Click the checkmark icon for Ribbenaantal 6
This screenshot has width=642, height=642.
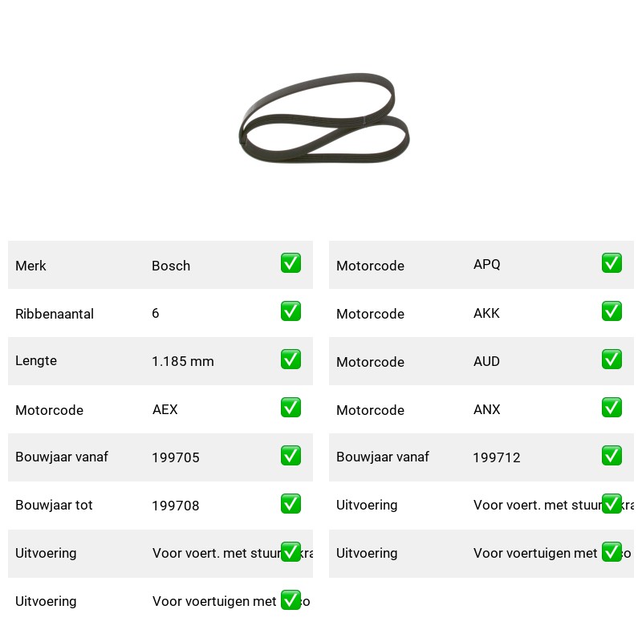click(291, 311)
